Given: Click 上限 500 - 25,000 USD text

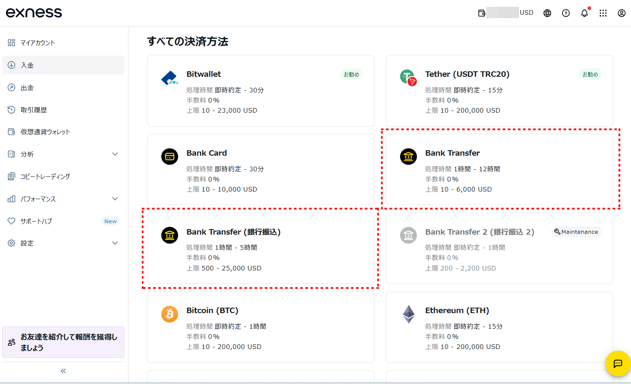Looking at the screenshot, I should click(x=224, y=268).
